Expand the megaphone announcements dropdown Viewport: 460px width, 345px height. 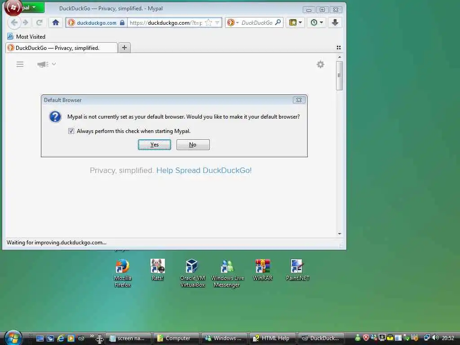point(46,64)
